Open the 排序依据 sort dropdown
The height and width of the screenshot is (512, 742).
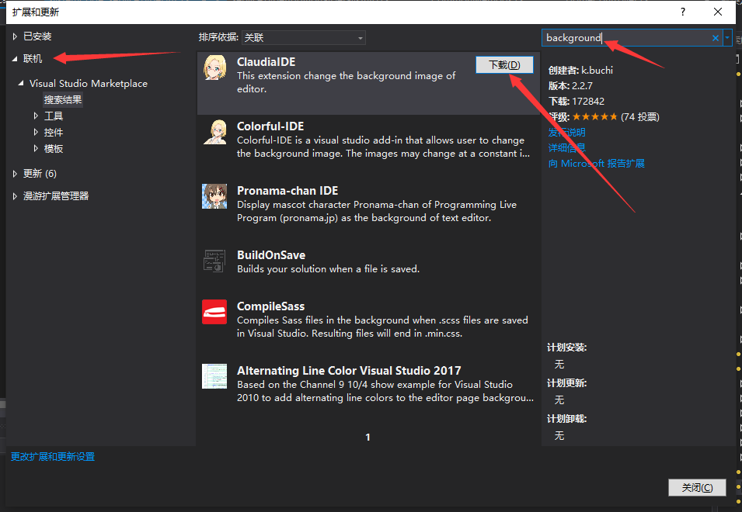[303, 38]
